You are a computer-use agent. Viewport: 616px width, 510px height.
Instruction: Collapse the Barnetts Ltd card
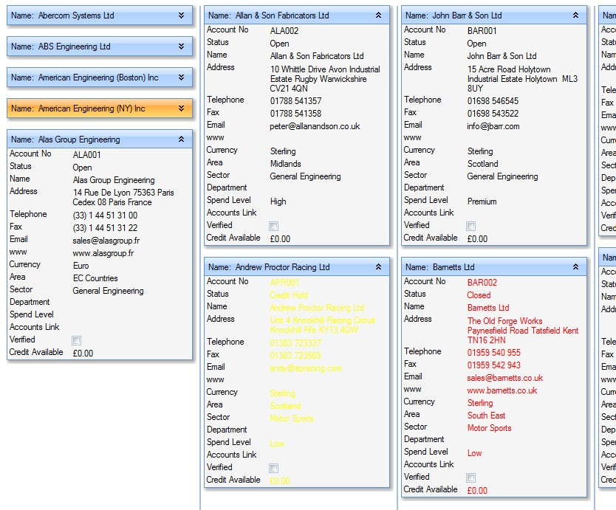(x=576, y=267)
